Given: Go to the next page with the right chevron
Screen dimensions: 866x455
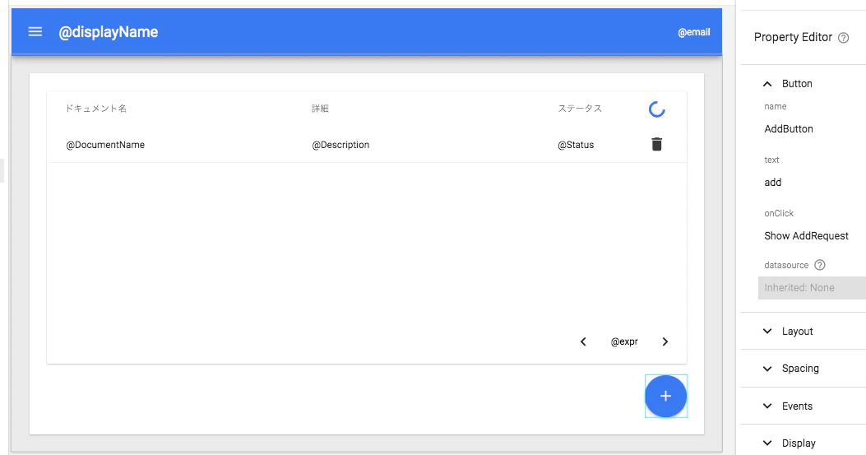Looking at the screenshot, I should point(665,341).
